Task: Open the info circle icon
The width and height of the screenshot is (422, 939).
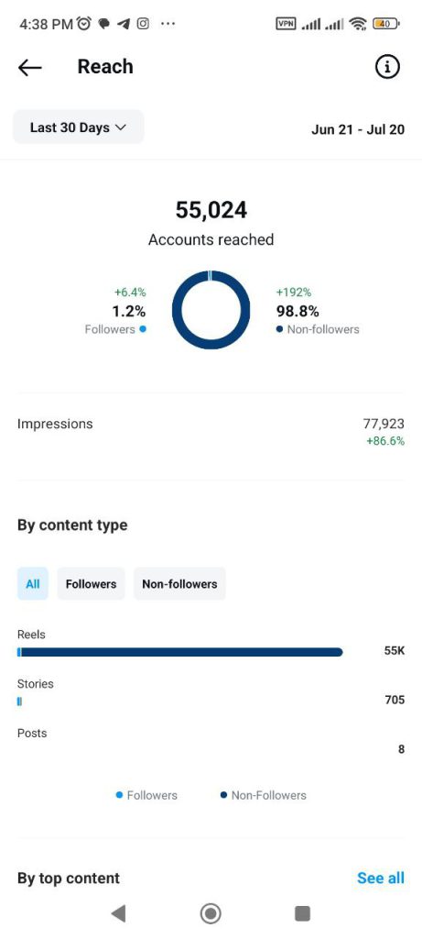Action: tap(387, 67)
